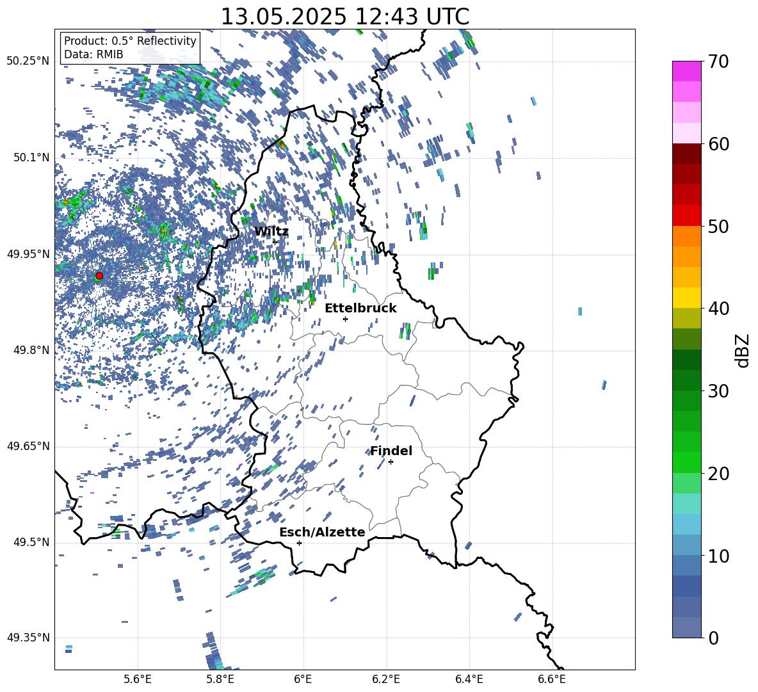Click the Product: 0.5° Reflectivity text

point(130,41)
